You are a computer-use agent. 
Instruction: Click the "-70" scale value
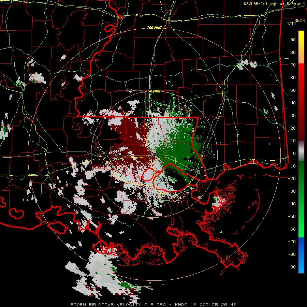(x=292, y=242)
